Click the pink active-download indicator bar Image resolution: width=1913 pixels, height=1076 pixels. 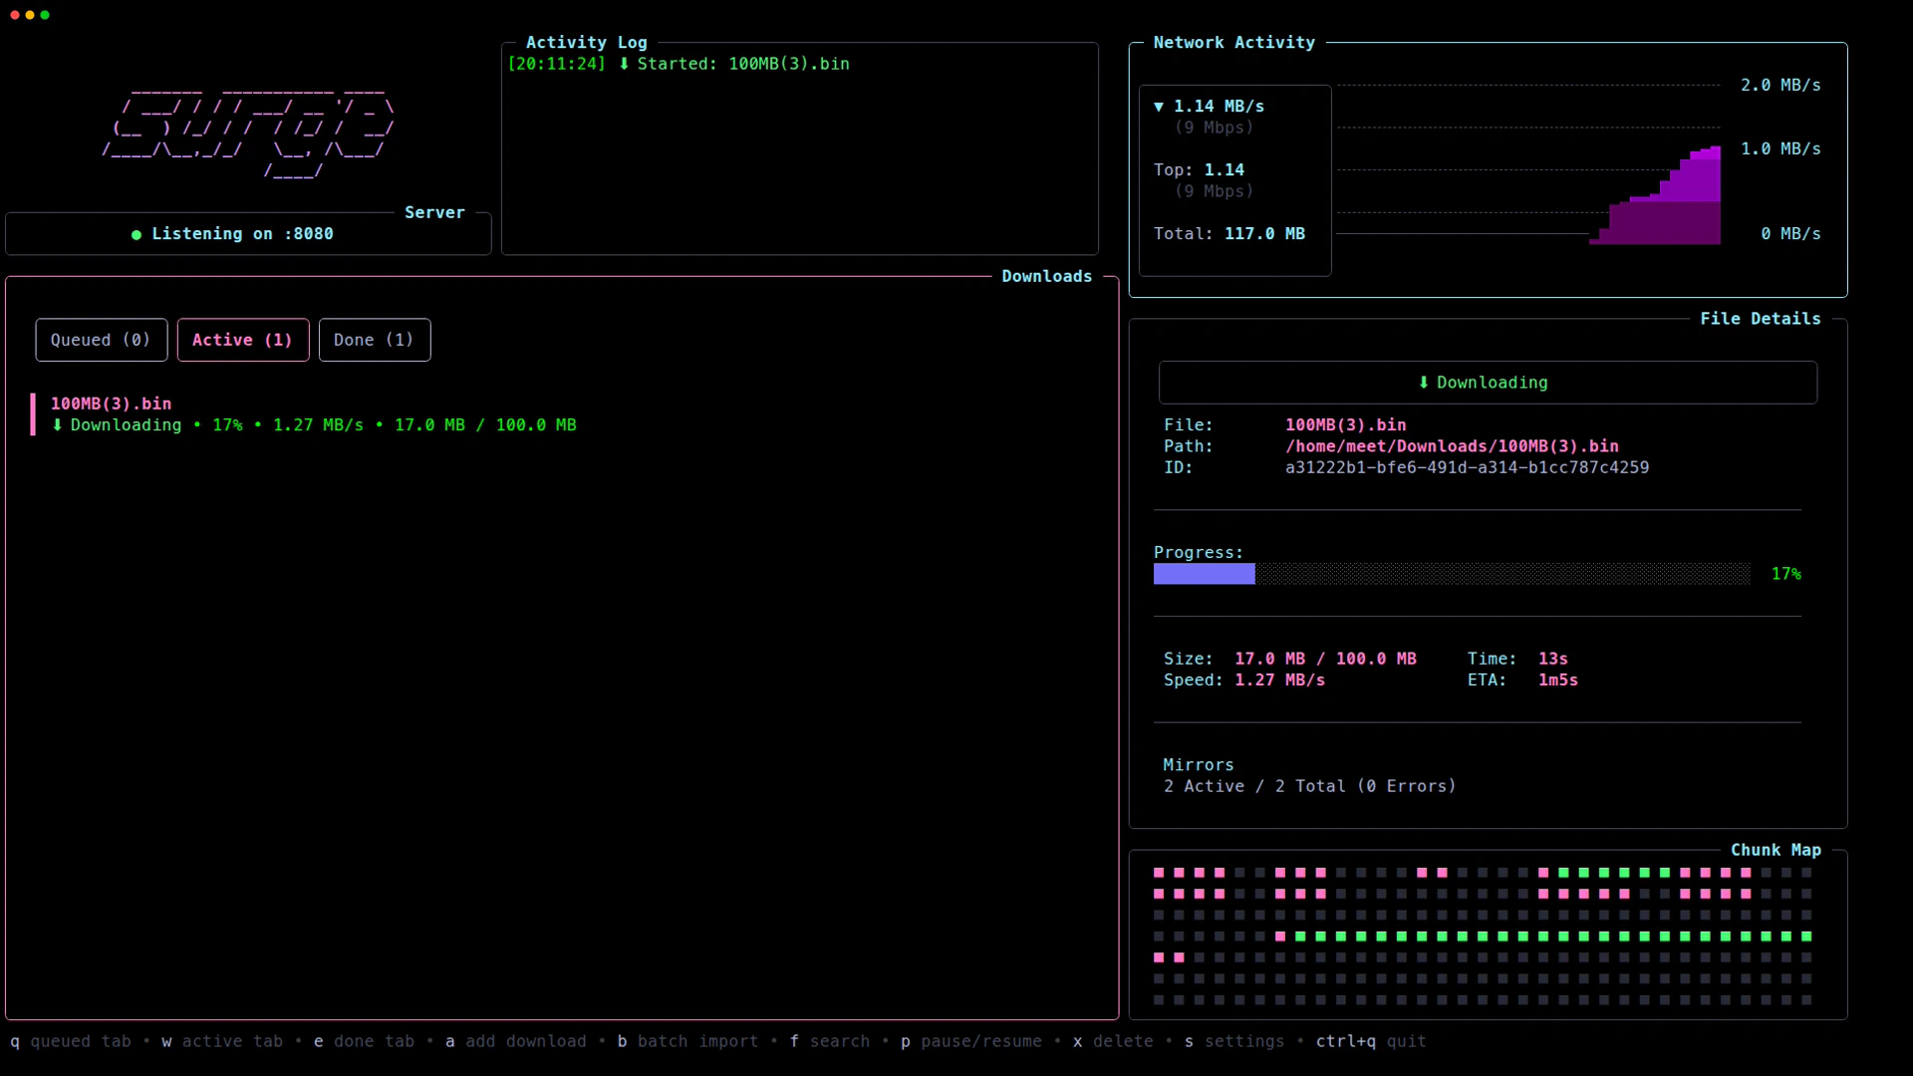coord(32,413)
